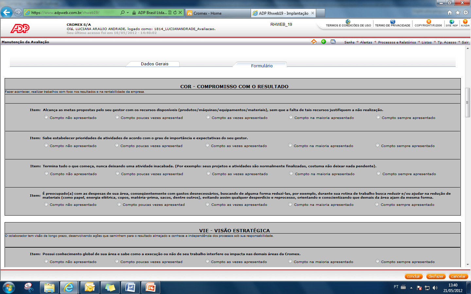Open the Windows Start button
The width and height of the screenshot is (471, 294).
[9, 287]
